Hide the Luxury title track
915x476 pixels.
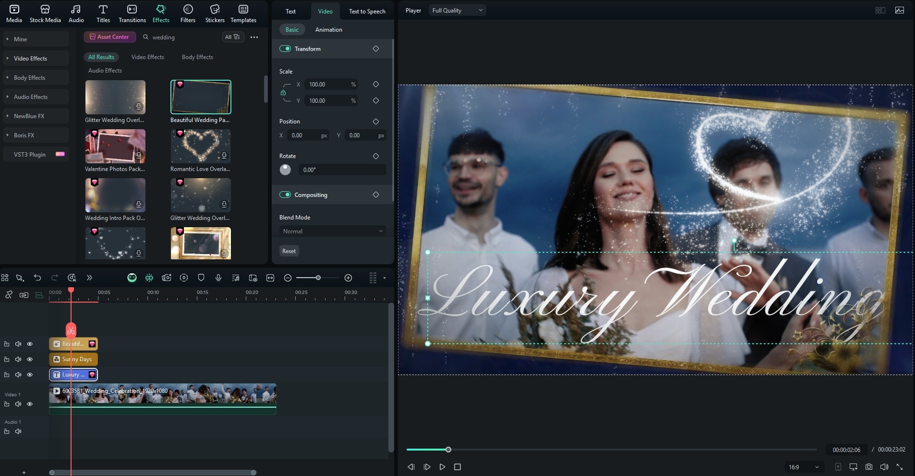click(30, 375)
